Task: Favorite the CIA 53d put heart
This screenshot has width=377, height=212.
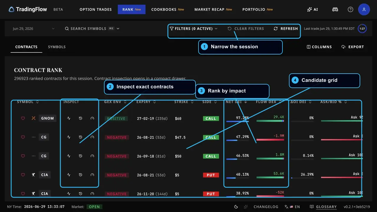Action: pos(23,175)
